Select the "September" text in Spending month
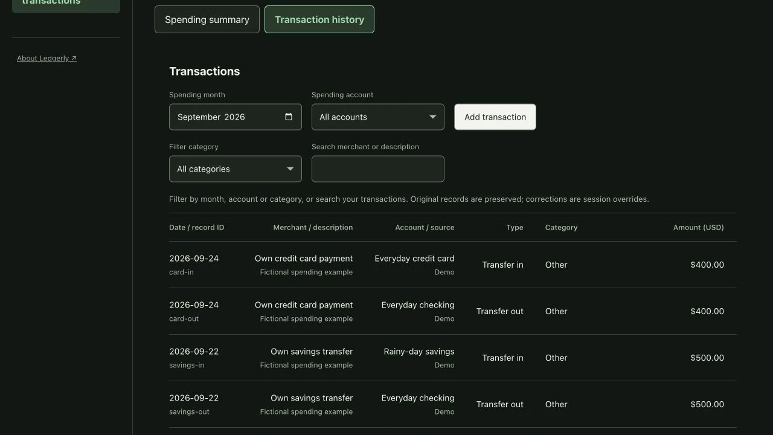This screenshot has width=773, height=435. pos(199,117)
